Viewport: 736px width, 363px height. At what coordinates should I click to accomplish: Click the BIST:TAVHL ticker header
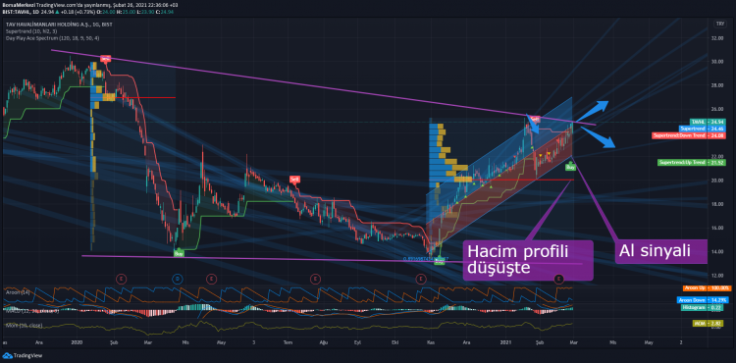pos(12,11)
